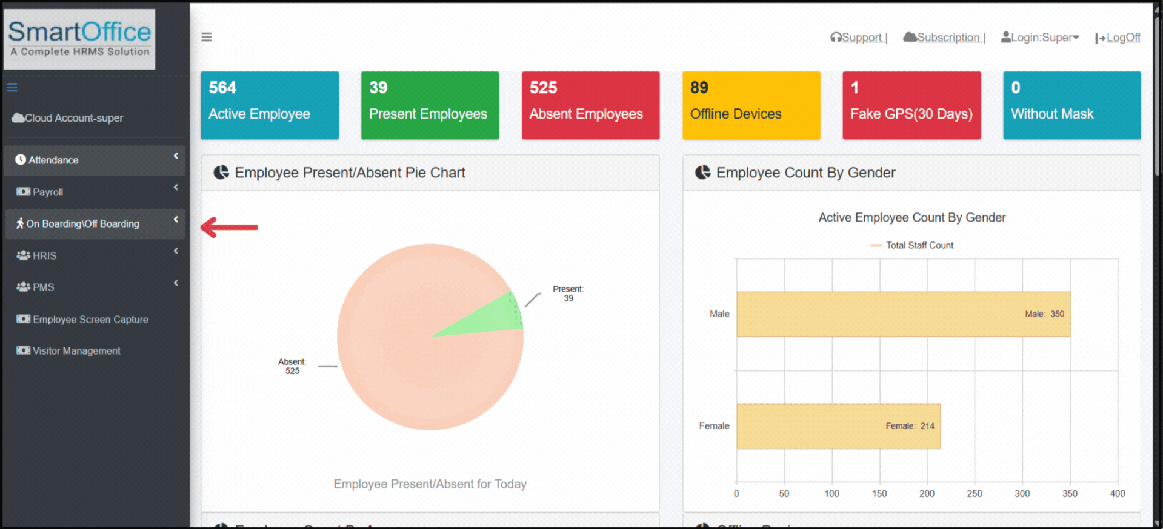Screen dimensions: 1163x529
Task: Click the blue sidebar toggle icon
Action: (12, 88)
